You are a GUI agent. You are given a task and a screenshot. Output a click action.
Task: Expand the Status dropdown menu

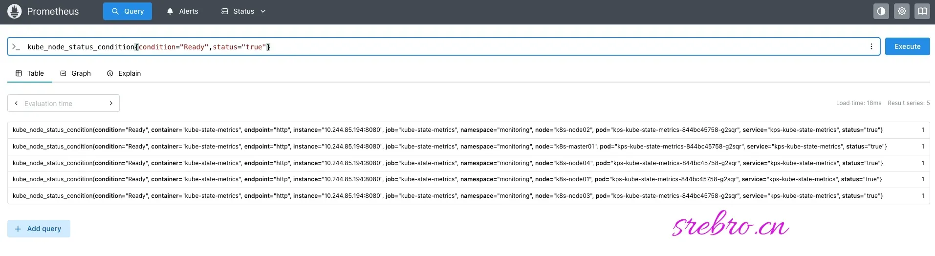[243, 11]
